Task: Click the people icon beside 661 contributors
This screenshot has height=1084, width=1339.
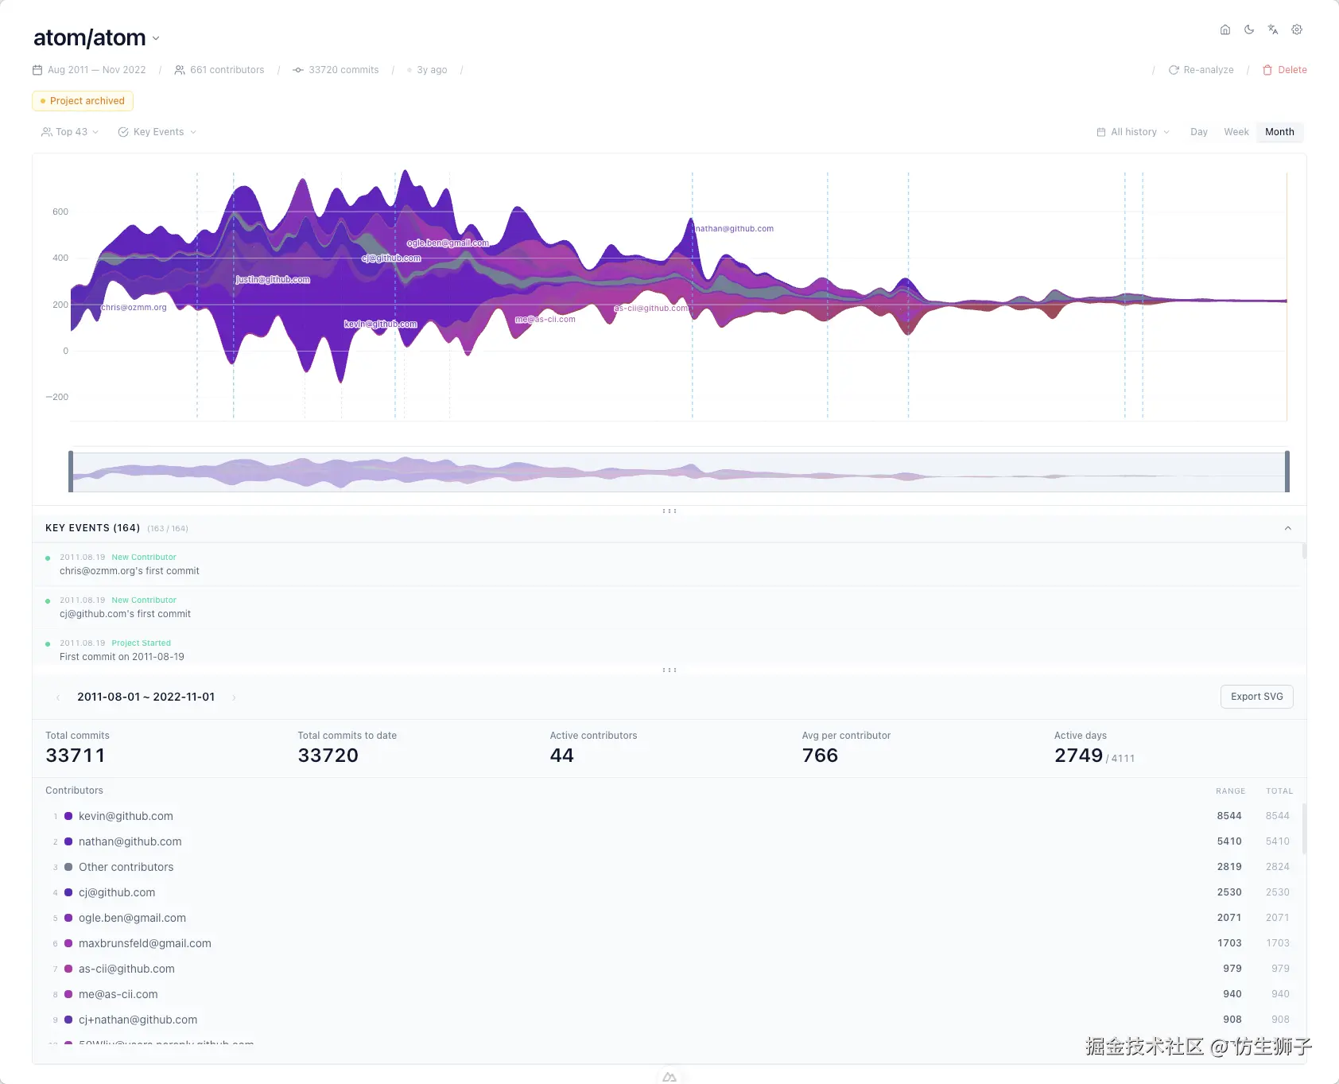Action: 180,70
